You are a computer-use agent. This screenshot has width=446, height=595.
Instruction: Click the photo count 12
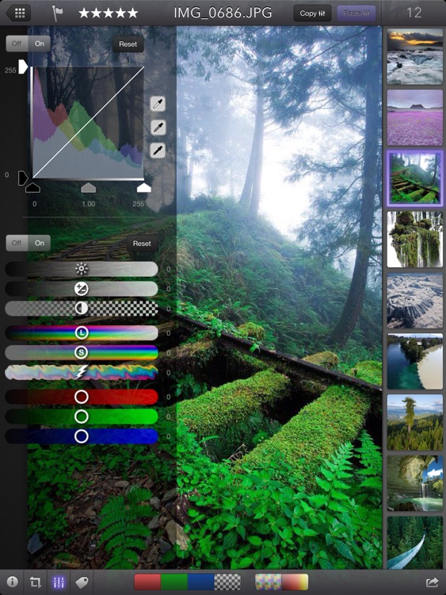pos(414,13)
